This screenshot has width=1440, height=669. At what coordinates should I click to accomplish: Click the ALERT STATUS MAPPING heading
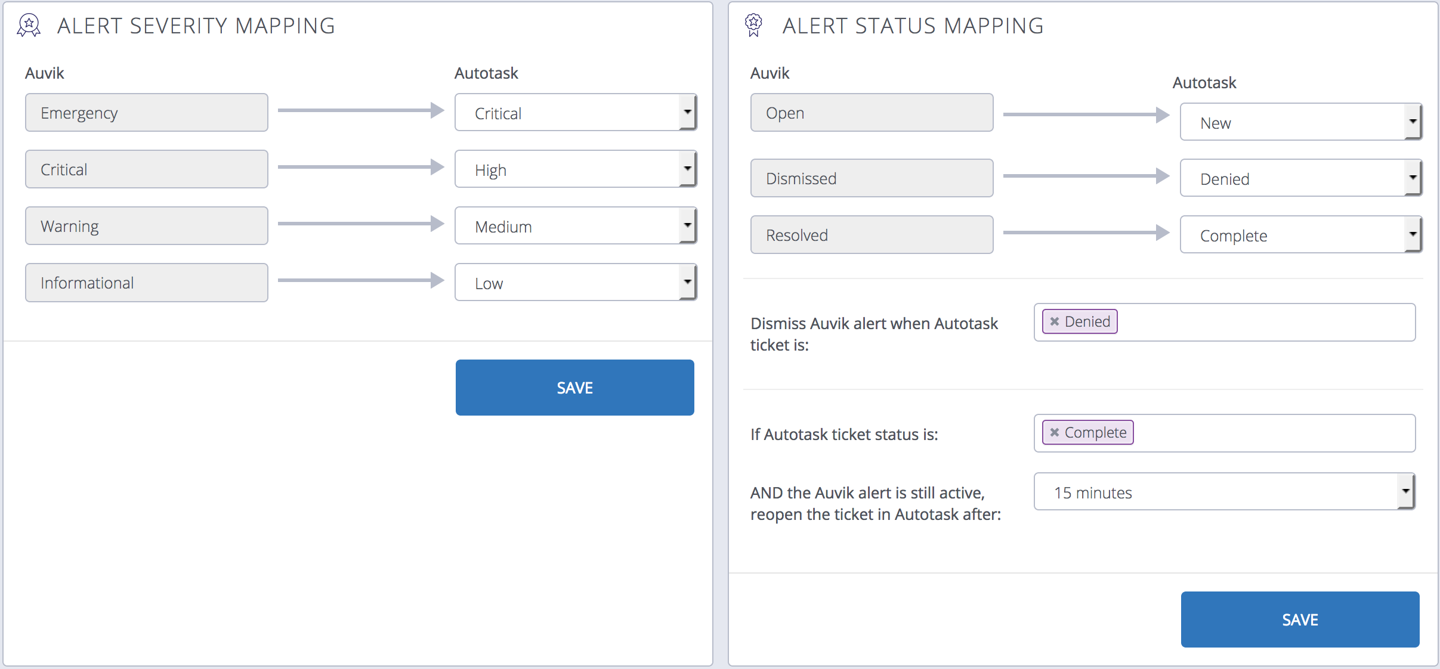[x=913, y=26]
